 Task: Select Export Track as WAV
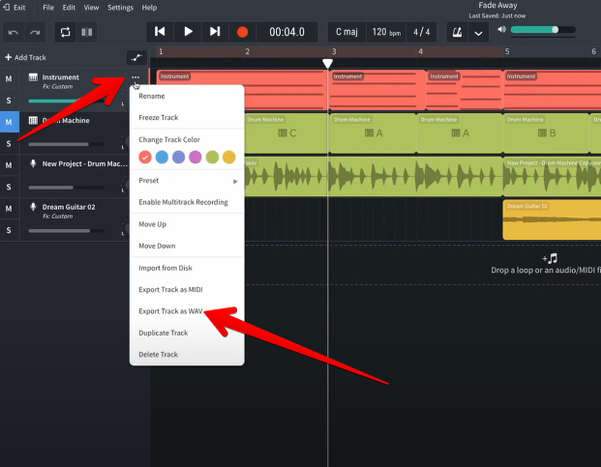coord(187,311)
